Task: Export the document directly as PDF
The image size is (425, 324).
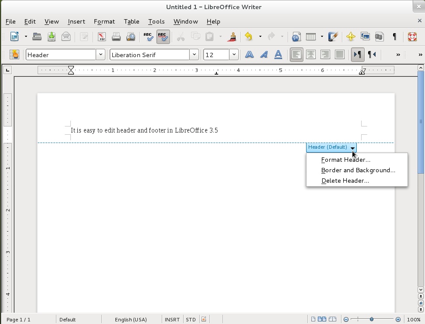Action: (x=102, y=37)
